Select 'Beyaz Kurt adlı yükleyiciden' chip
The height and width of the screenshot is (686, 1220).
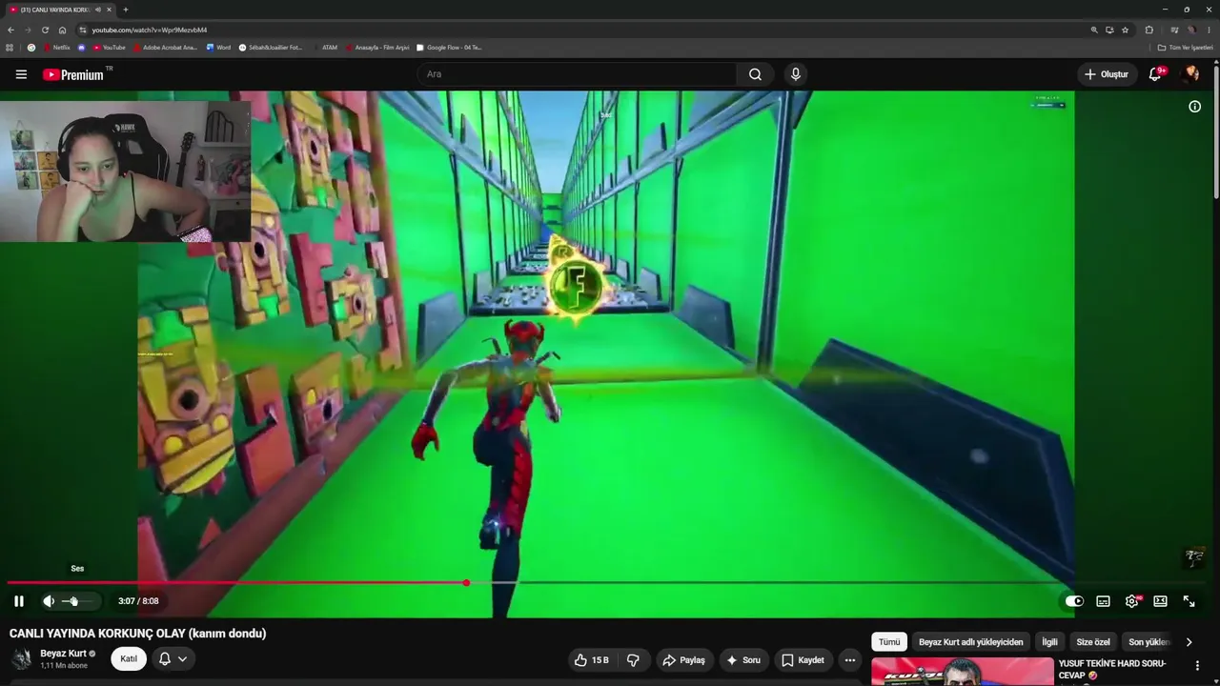[x=970, y=642]
